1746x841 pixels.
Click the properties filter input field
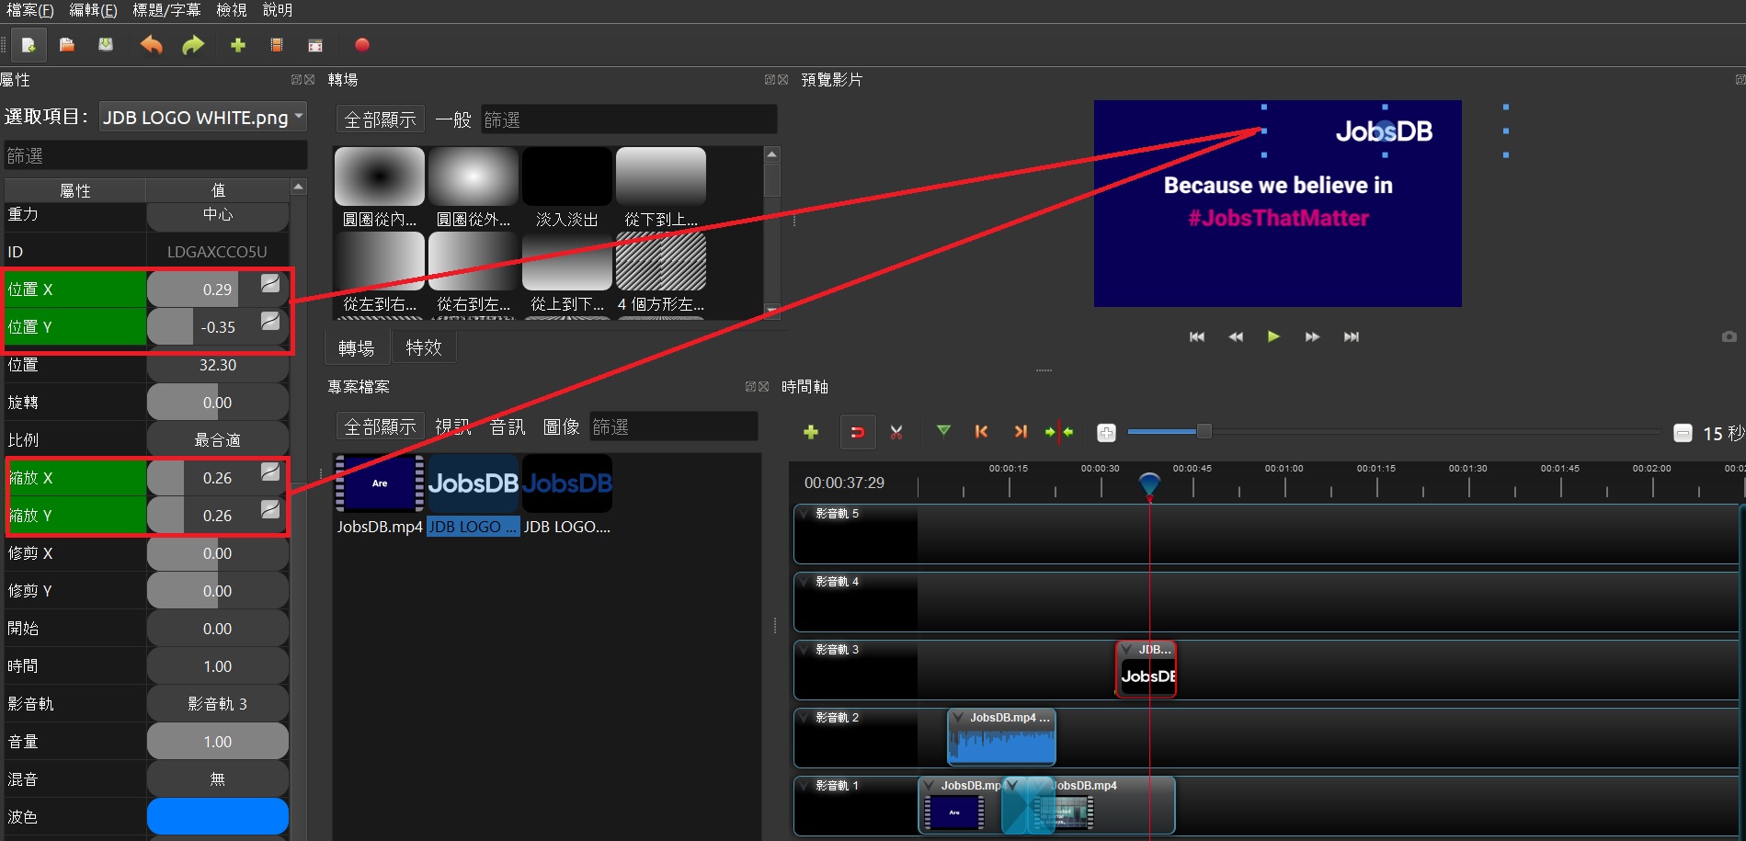point(155,155)
